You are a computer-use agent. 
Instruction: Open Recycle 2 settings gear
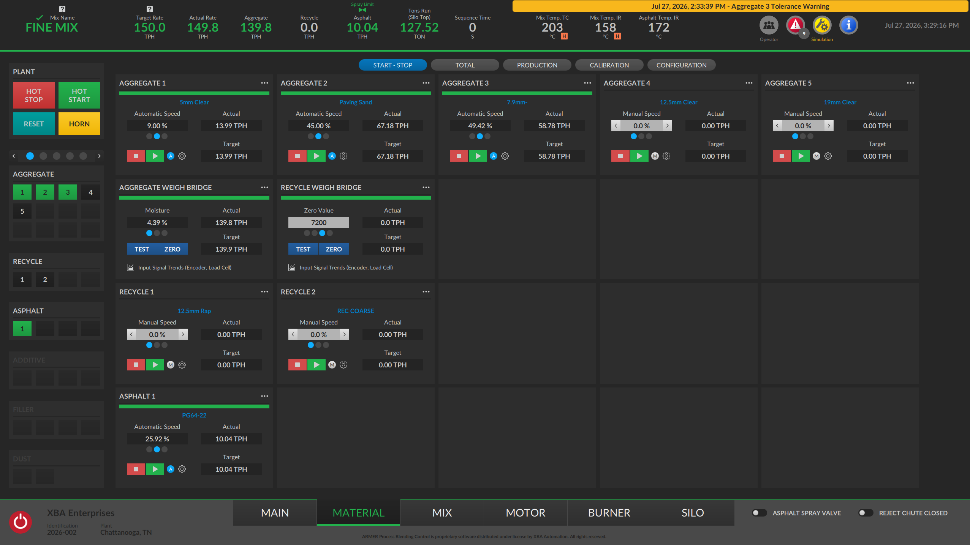(343, 365)
